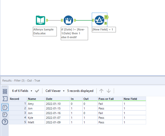Go to previous record with up arrow
Viewport: 165px width, 136px height.
[x=101, y=91]
